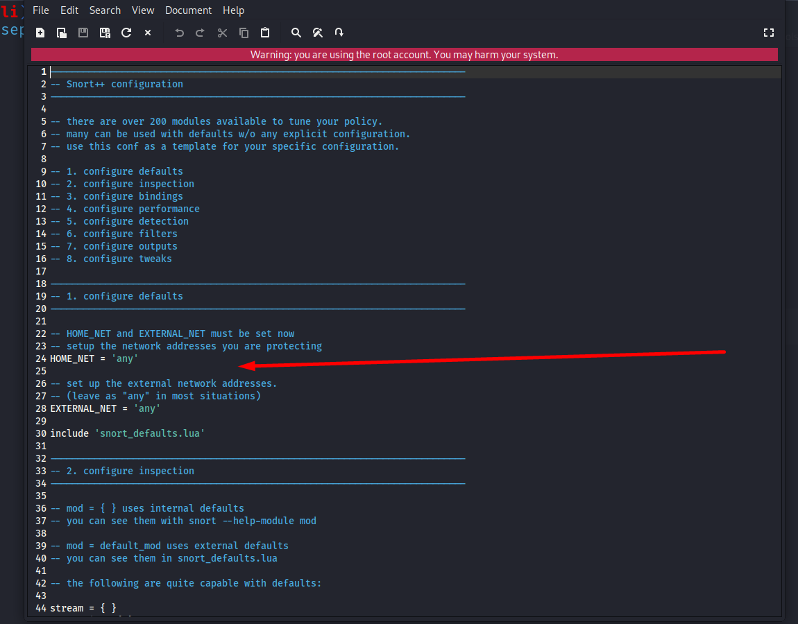Viewport: 798px width, 624px height.
Task: Redo the undone action
Action: point(200,32)
